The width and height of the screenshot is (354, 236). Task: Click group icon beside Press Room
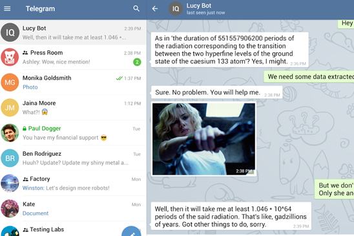coord(25,52)
